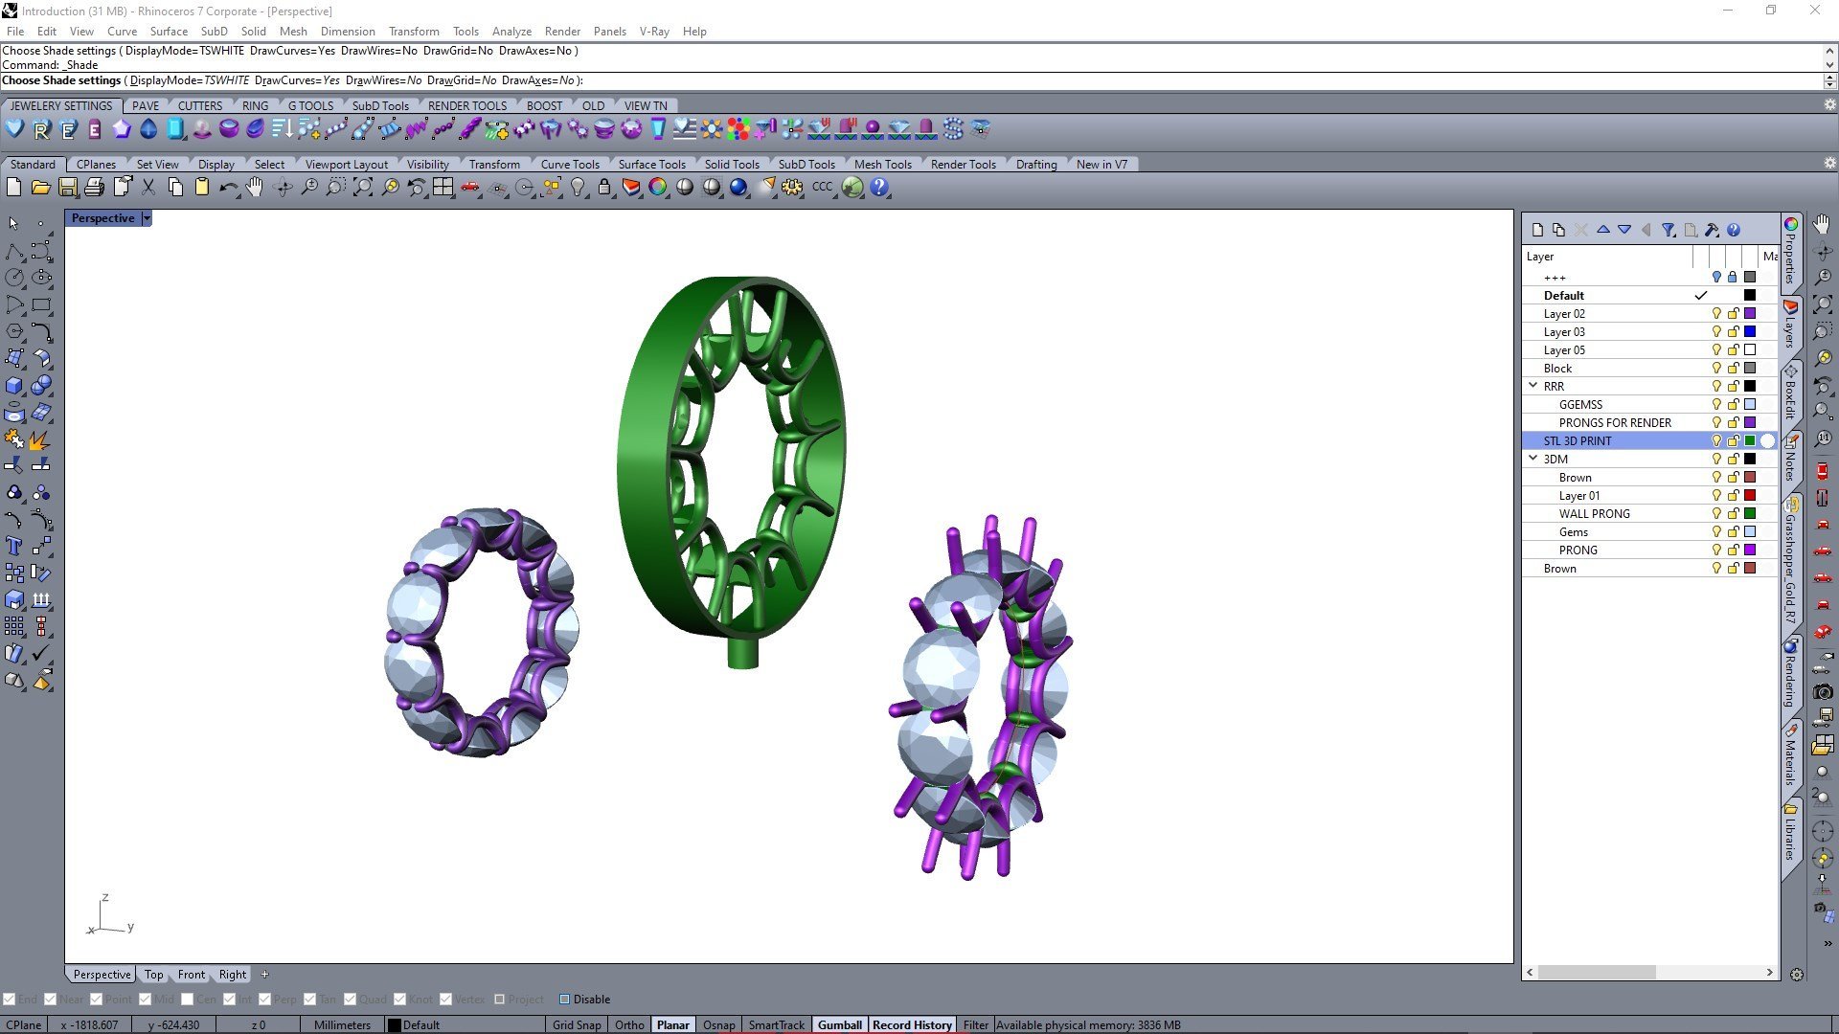1839x1034 pixels.
Task: Open the layer filter funnel icon
Action: coord(1668,230)
